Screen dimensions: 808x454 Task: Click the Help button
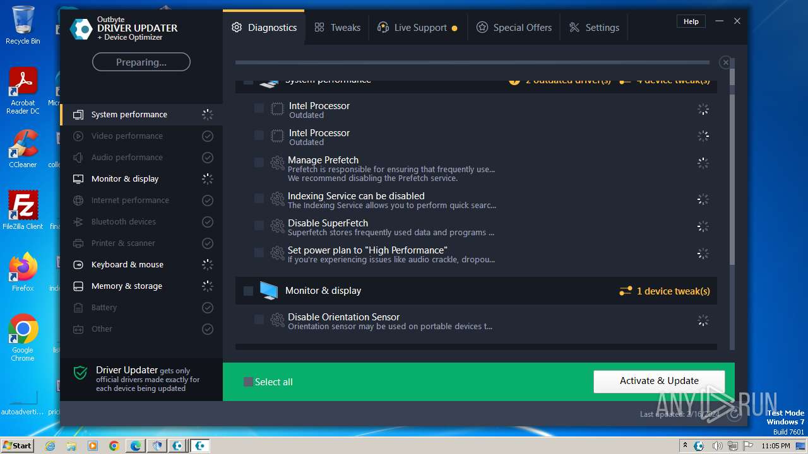(691, 21)
